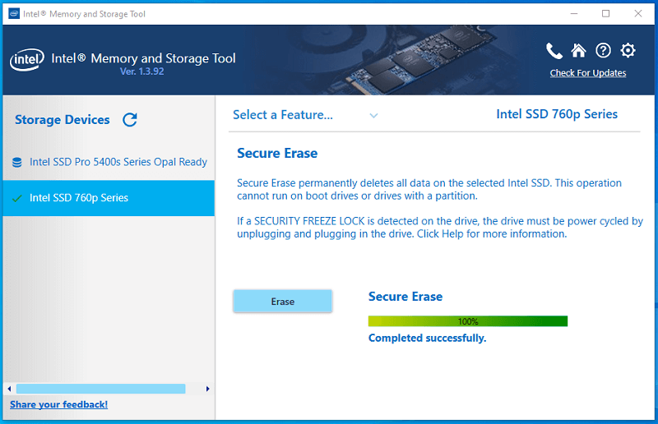The image size is (658, 424).
Task: Refresh the Storage Devices list
Action: (x=130, y=119)
